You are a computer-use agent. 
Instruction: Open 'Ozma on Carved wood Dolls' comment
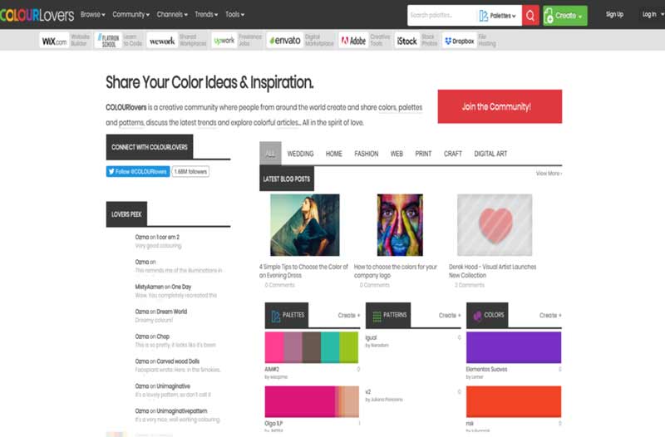pos(167,361)
